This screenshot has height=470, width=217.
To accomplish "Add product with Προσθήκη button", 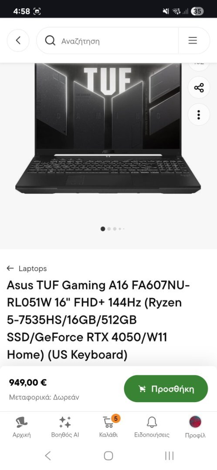I will click(x=166, y=389).
